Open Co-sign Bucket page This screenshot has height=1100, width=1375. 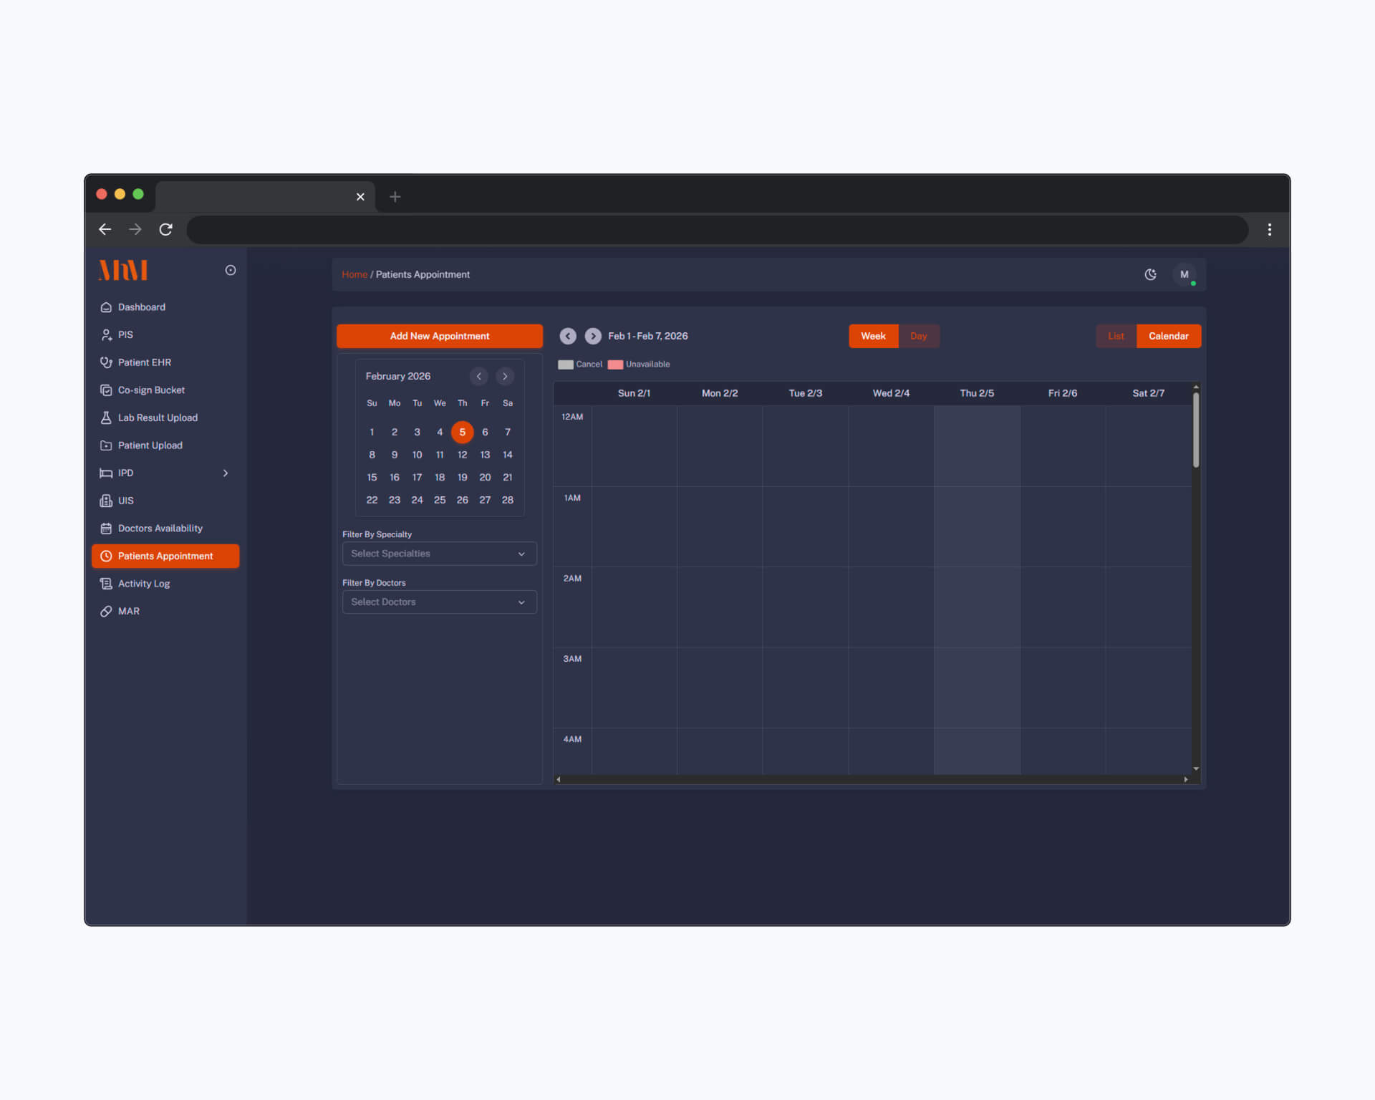coord(150,390)
